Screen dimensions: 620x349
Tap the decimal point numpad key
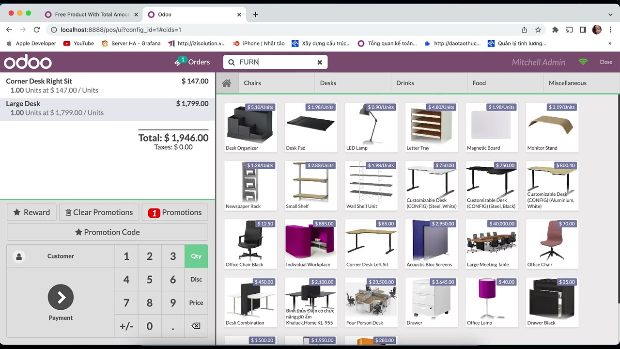(x=173, y=326)
